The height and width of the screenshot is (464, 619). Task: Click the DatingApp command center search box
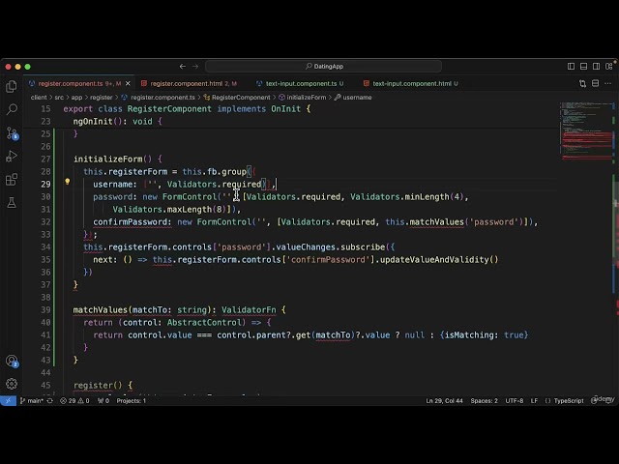(324, 67)
